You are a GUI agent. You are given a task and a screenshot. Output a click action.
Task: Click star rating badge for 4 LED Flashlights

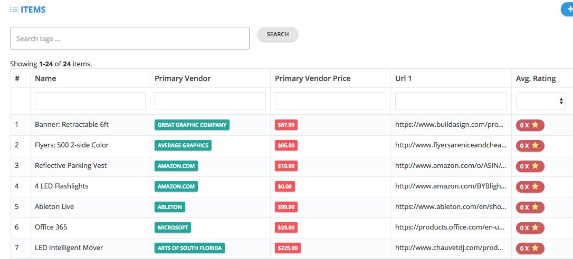tap(530, 187)
